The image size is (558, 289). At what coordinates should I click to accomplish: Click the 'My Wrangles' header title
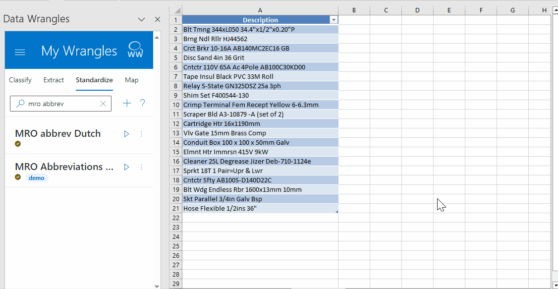79,51
